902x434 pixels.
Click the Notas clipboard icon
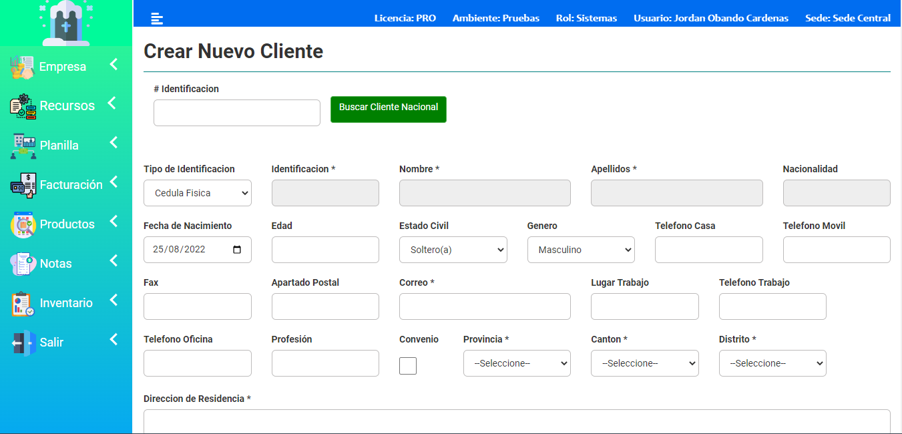coord(23,264)
